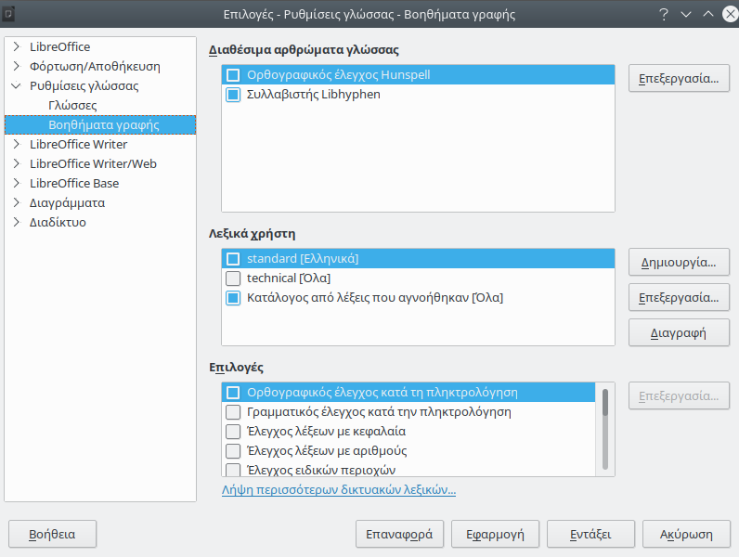Click the title bar upward chevron icon

(x=707, y=14)
